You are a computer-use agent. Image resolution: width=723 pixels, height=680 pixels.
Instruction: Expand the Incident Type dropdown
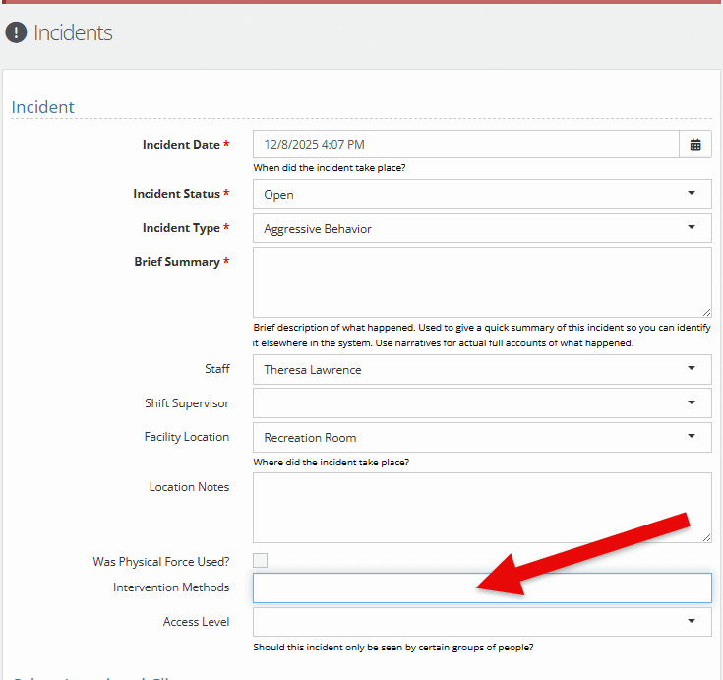tap(481, 228)
